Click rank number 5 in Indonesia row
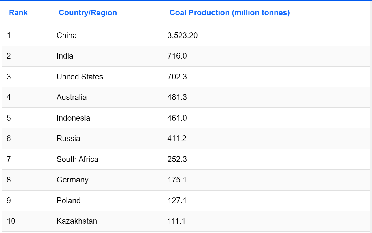Screen dimensions: 372x233 [x=9, y=118]
